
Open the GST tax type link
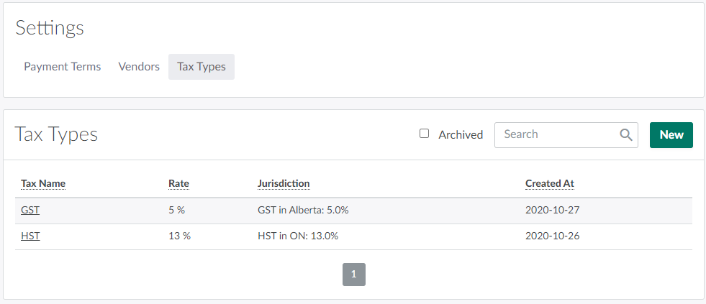(x=30, y=210)
